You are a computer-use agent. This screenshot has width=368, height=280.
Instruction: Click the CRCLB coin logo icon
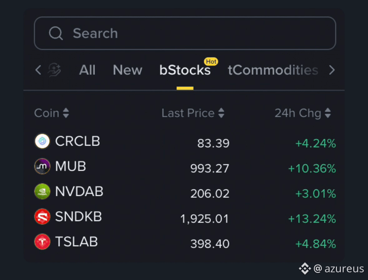(42, 141)
